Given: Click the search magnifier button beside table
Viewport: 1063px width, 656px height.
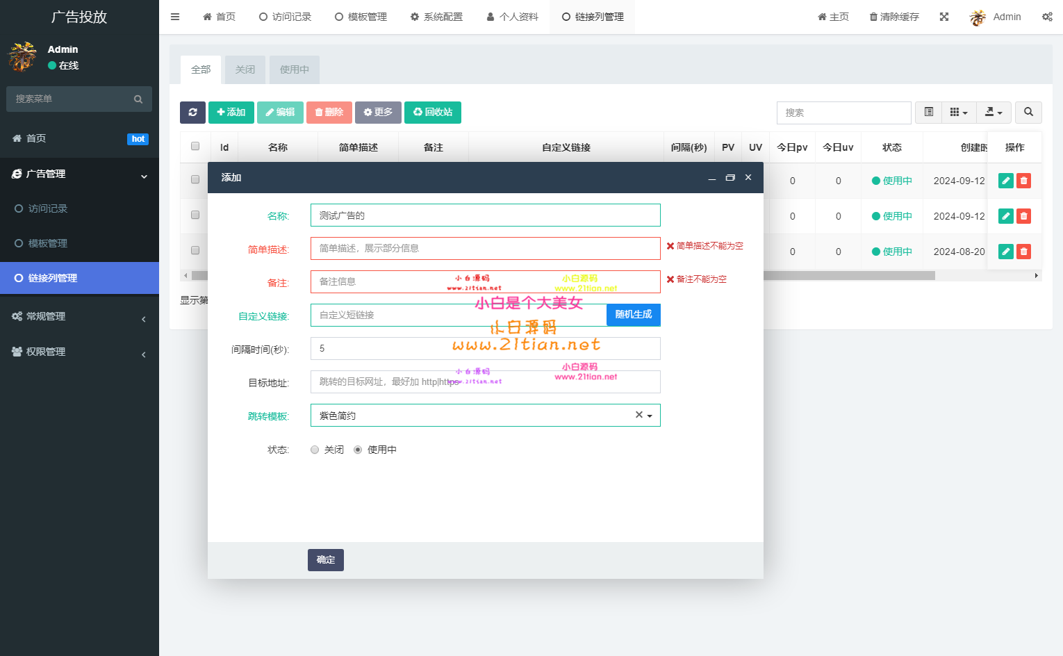Looking at the screenshot, I should pos(1028,113).
